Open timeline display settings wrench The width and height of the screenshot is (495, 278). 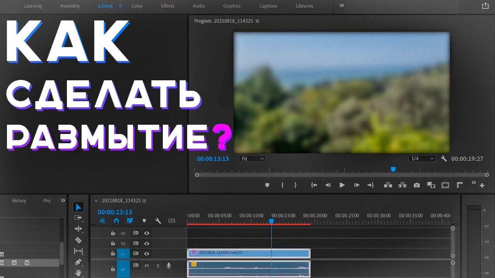point(158,221)
